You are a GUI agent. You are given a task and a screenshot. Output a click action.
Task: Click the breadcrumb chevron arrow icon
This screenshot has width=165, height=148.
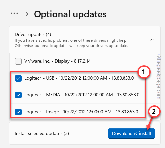coord(27,14)
